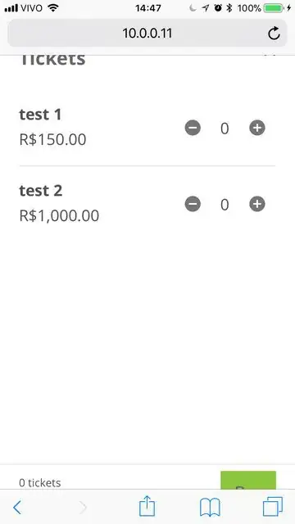Go back to previous page
Viewport: 295px width, 524px height.
coord(17,508)
